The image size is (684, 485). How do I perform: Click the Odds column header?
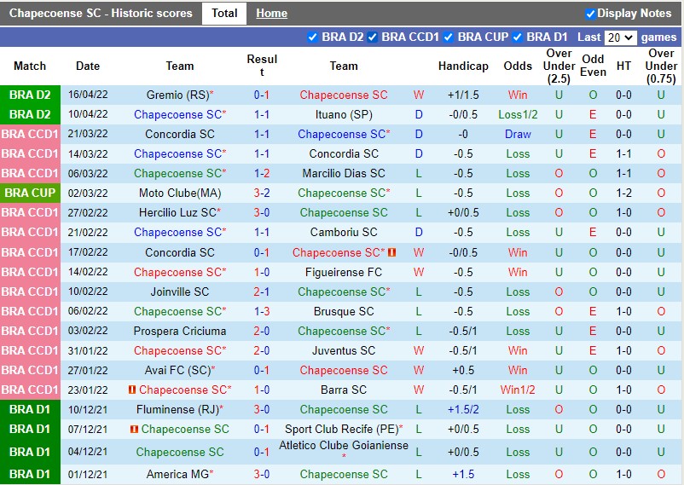point(518,66)
